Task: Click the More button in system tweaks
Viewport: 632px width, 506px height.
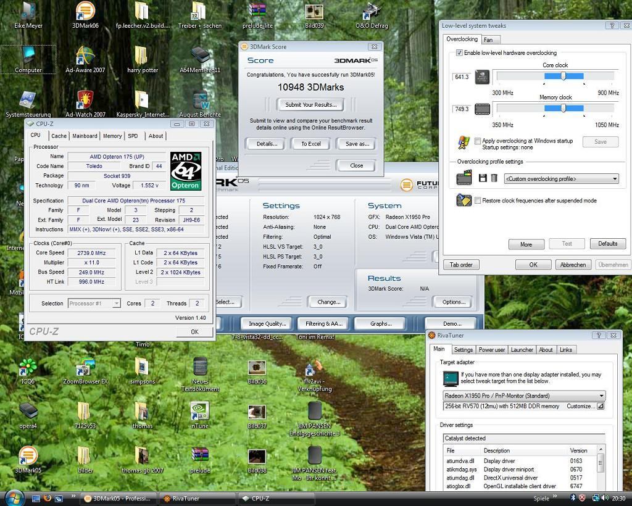Action: [526, 244]
